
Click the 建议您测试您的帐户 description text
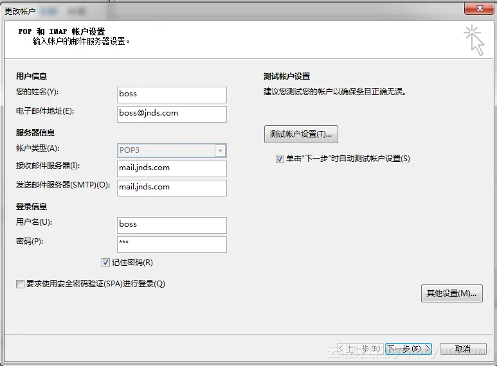click(x=335, y=92)
